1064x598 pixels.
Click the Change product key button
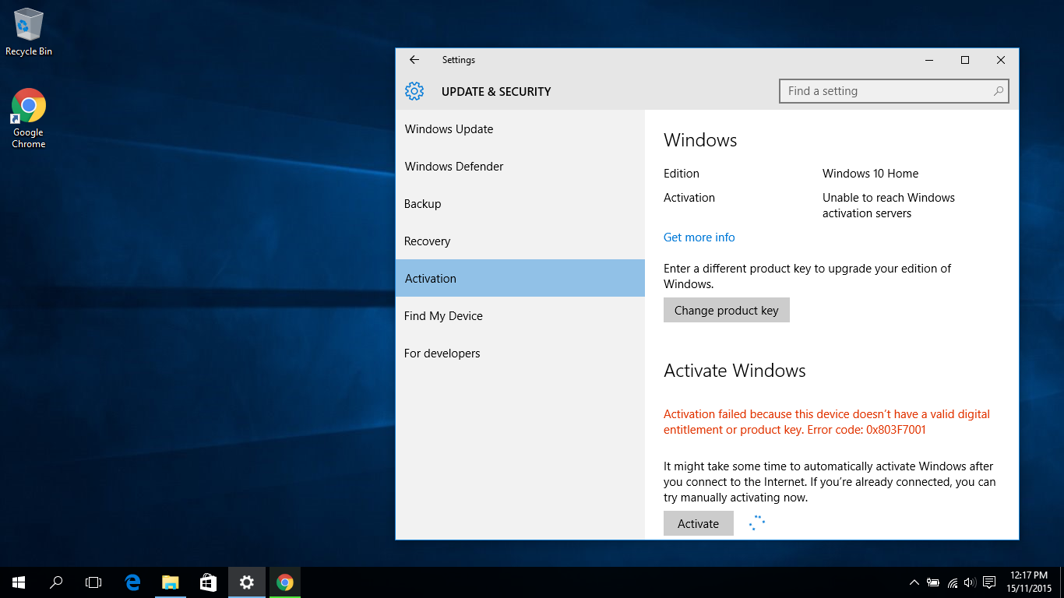[726, 311]
